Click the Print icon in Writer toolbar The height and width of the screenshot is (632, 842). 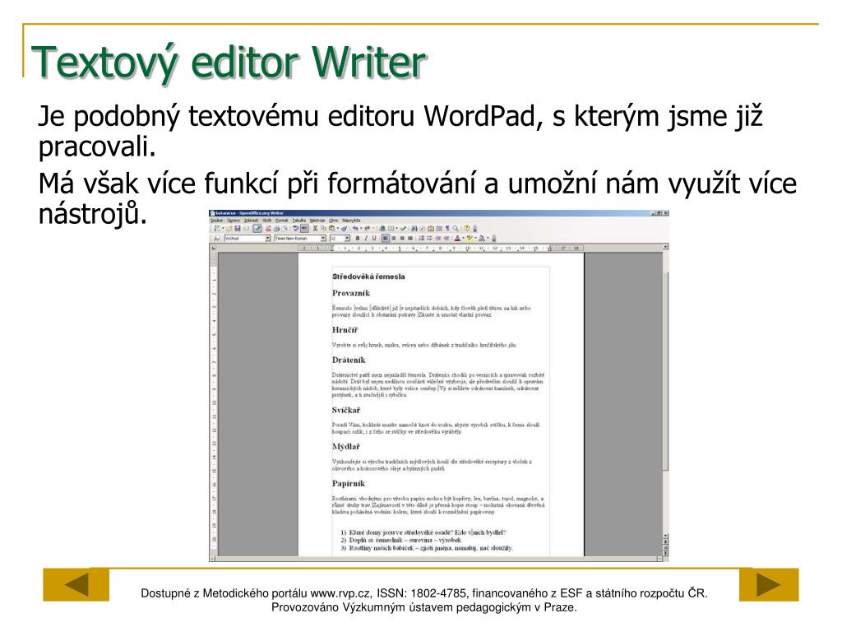coord(276,228)
